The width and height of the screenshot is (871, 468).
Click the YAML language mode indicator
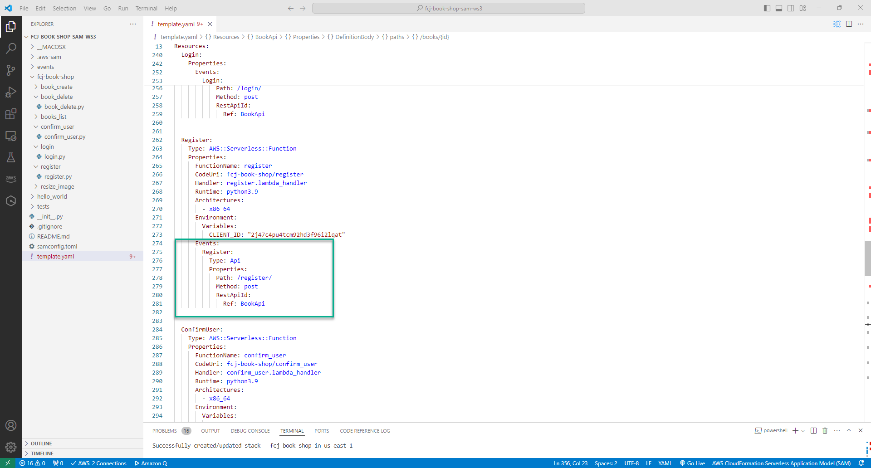coord(665,463)
